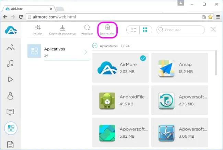
Task: Open the browser hamburger menu
Action: [218, 17]
